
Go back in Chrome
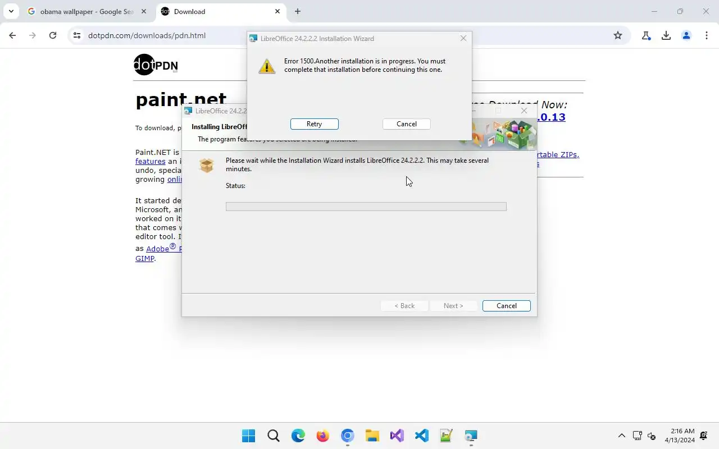12,35
